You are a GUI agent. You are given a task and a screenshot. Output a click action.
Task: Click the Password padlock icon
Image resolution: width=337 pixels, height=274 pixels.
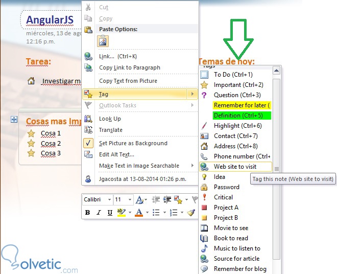(204, 187)
